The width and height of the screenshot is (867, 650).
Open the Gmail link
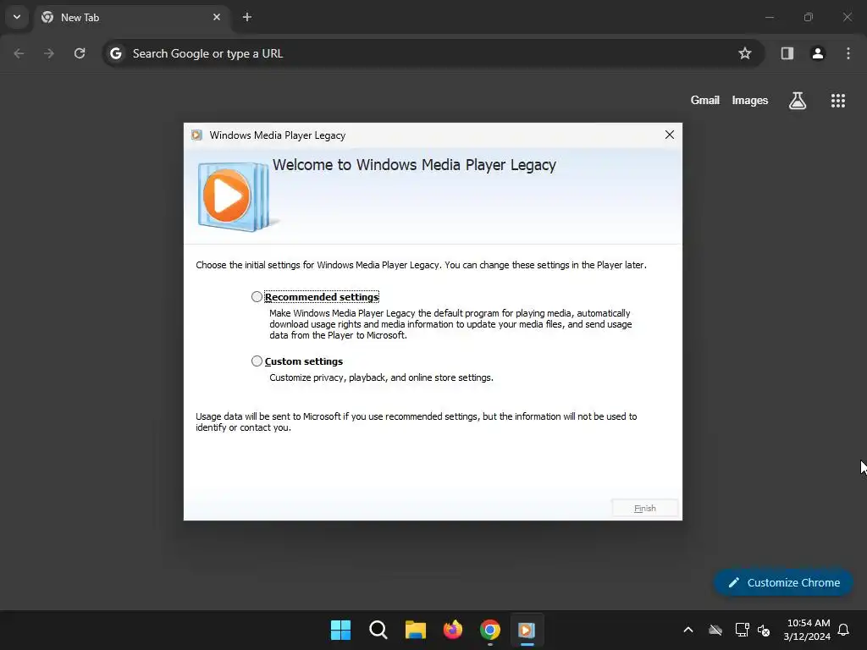pyautogui.click(x=704, y=100)
